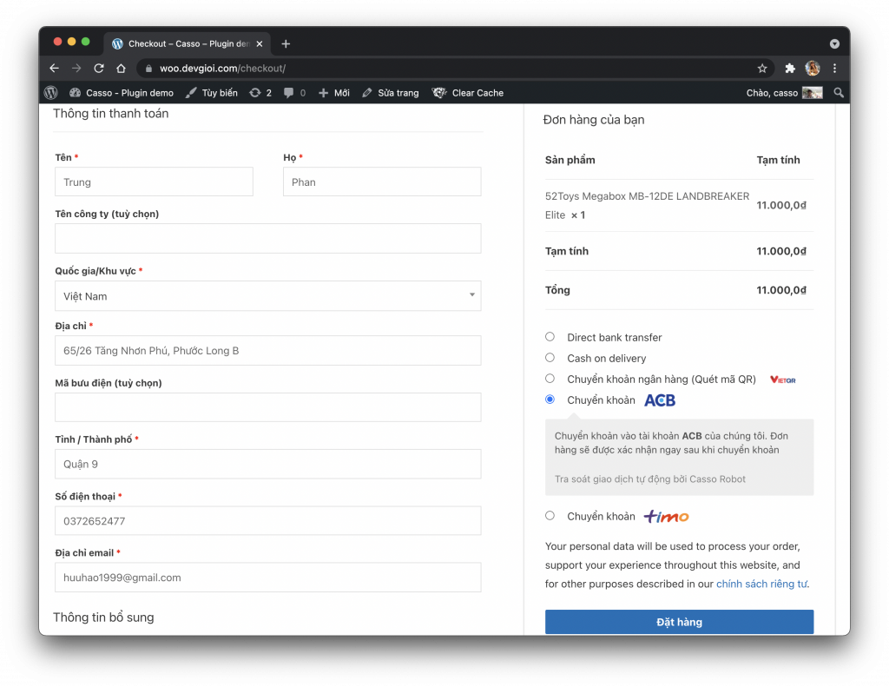Screen dimensions: 889x687
Task: Open the chính sách riêng tư link
Action: click(x=761, y=584)
